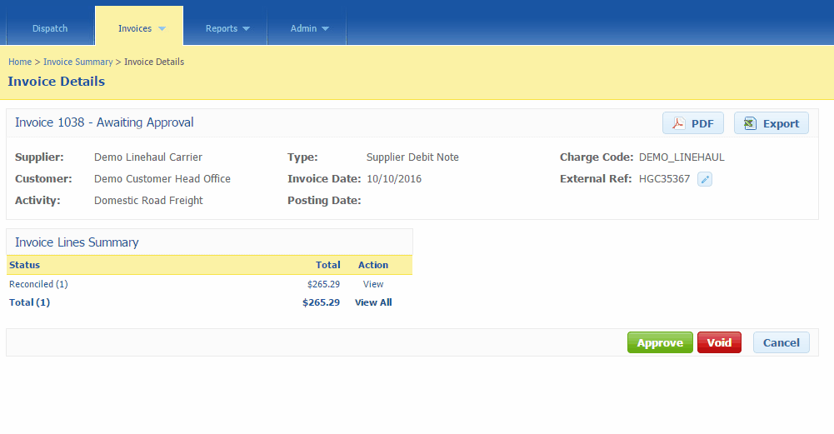Image resolution: width=834 pixels, height=434 pixels.
Task: Click the Action column header
Action: (x=373, y=265)
